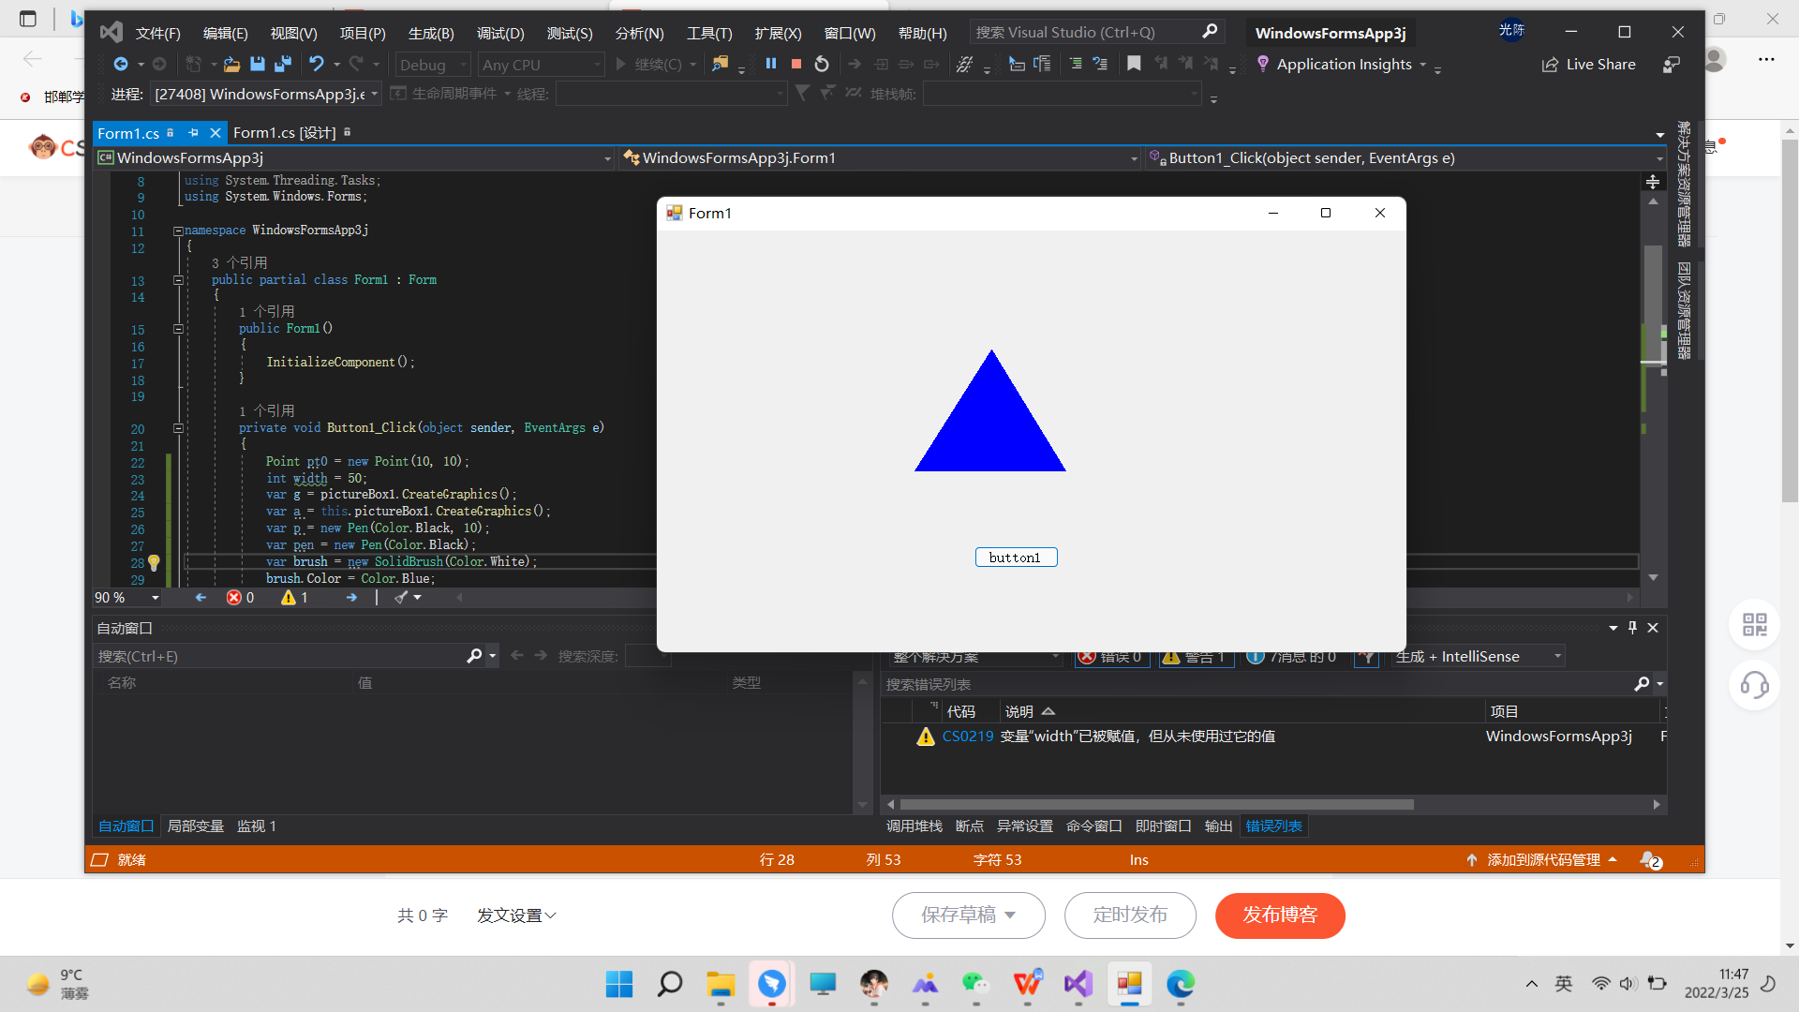Click the Error List horizontal scrollbar

[x=1156, y=805]
